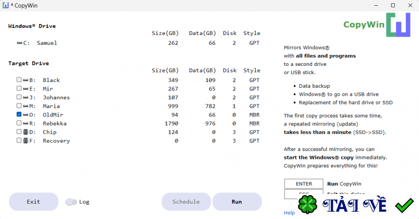Click the Samuel Windows drive name
The height and width of the screenshot is (219, 419).
point(47,43)
